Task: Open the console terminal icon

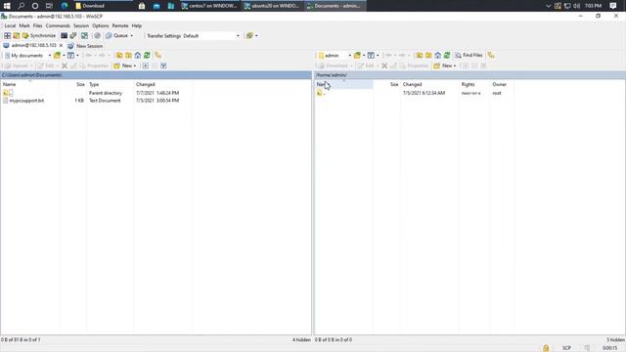Action: tap(64, 35)
